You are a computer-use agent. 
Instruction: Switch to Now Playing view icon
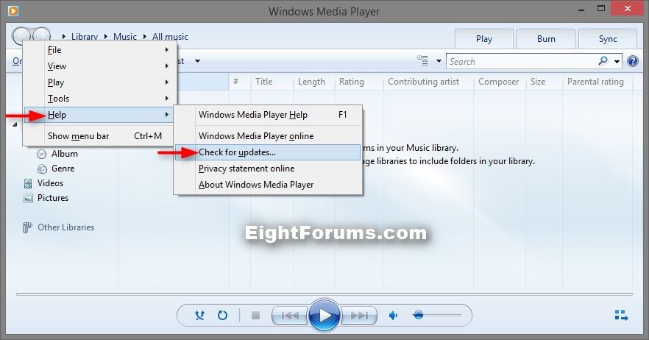click(621, 316)
